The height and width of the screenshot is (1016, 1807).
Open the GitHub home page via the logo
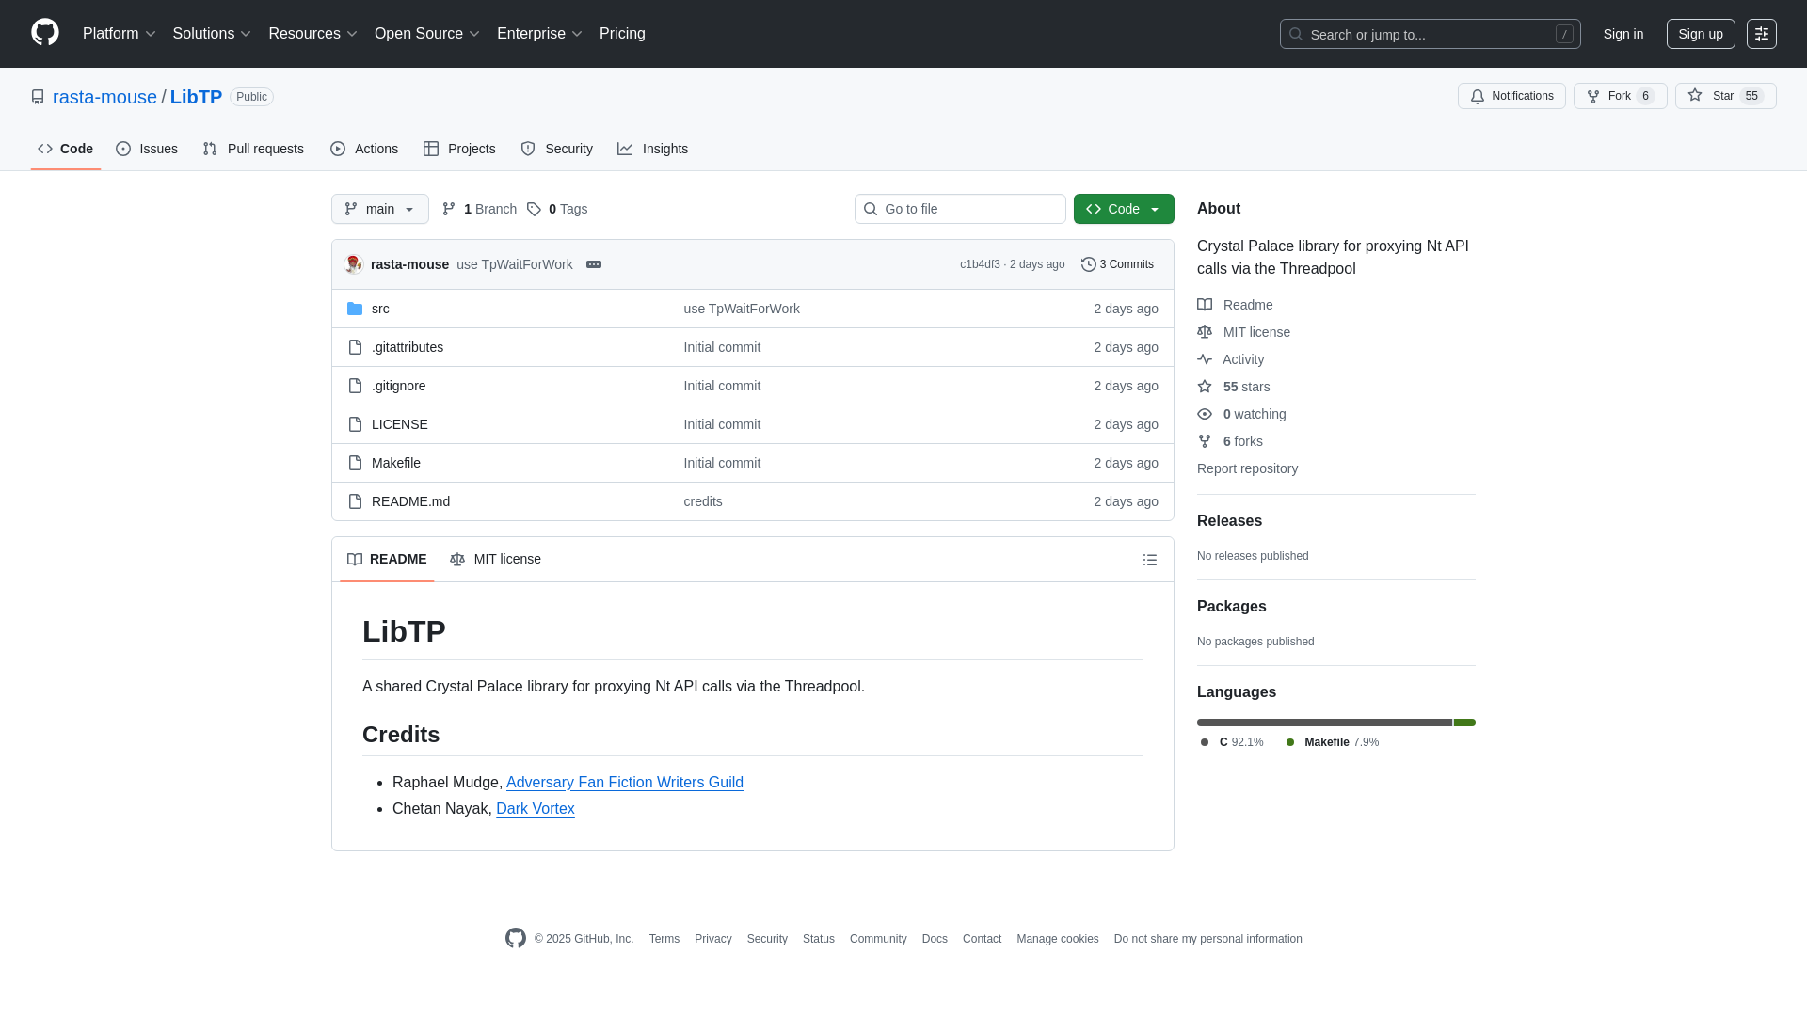pos(43,34)
